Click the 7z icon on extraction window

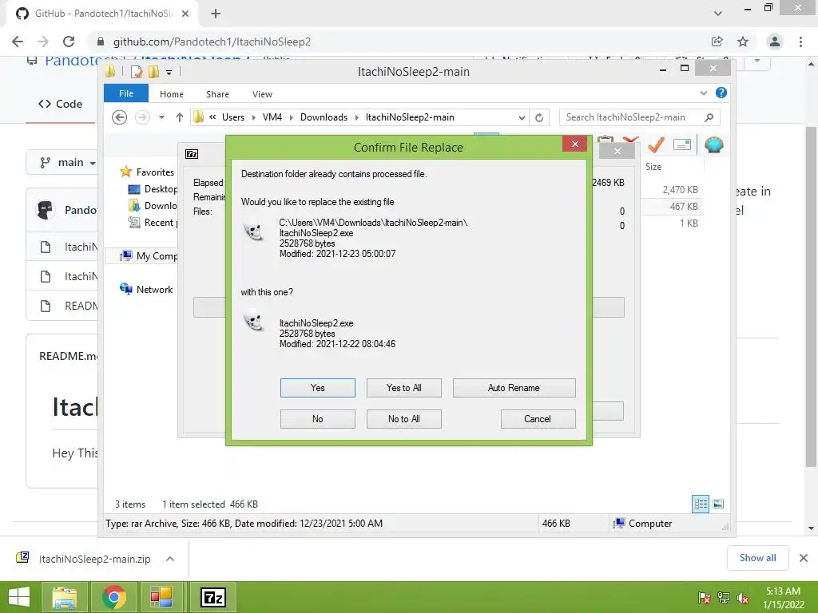192,154
